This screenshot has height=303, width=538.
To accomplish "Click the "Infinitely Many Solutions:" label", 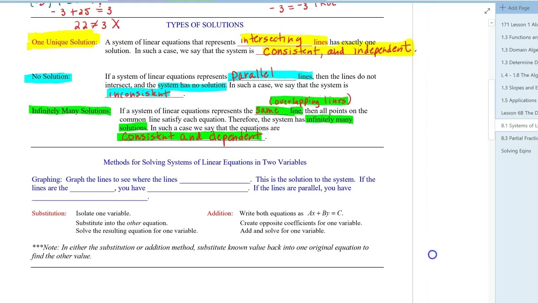I will click(71, 111).
